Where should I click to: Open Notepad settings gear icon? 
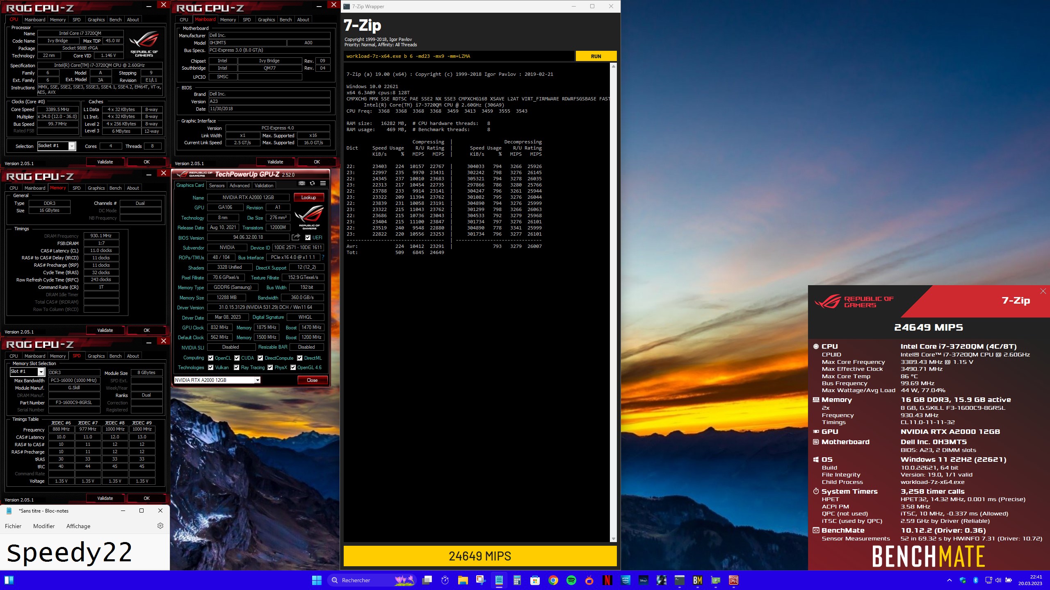(160, 526)
